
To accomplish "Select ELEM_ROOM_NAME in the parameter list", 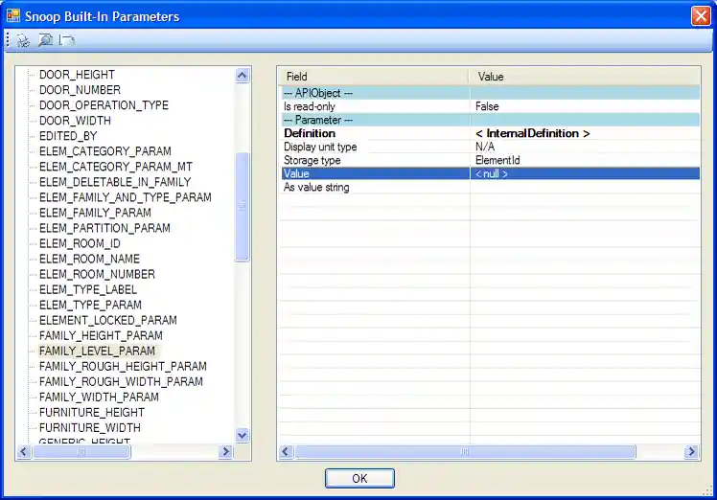I will [89, 259].
